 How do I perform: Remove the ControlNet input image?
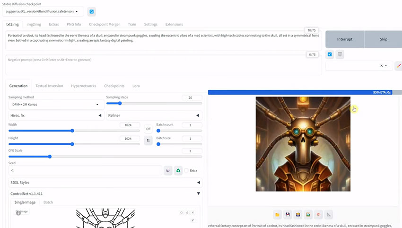[193, 212]
